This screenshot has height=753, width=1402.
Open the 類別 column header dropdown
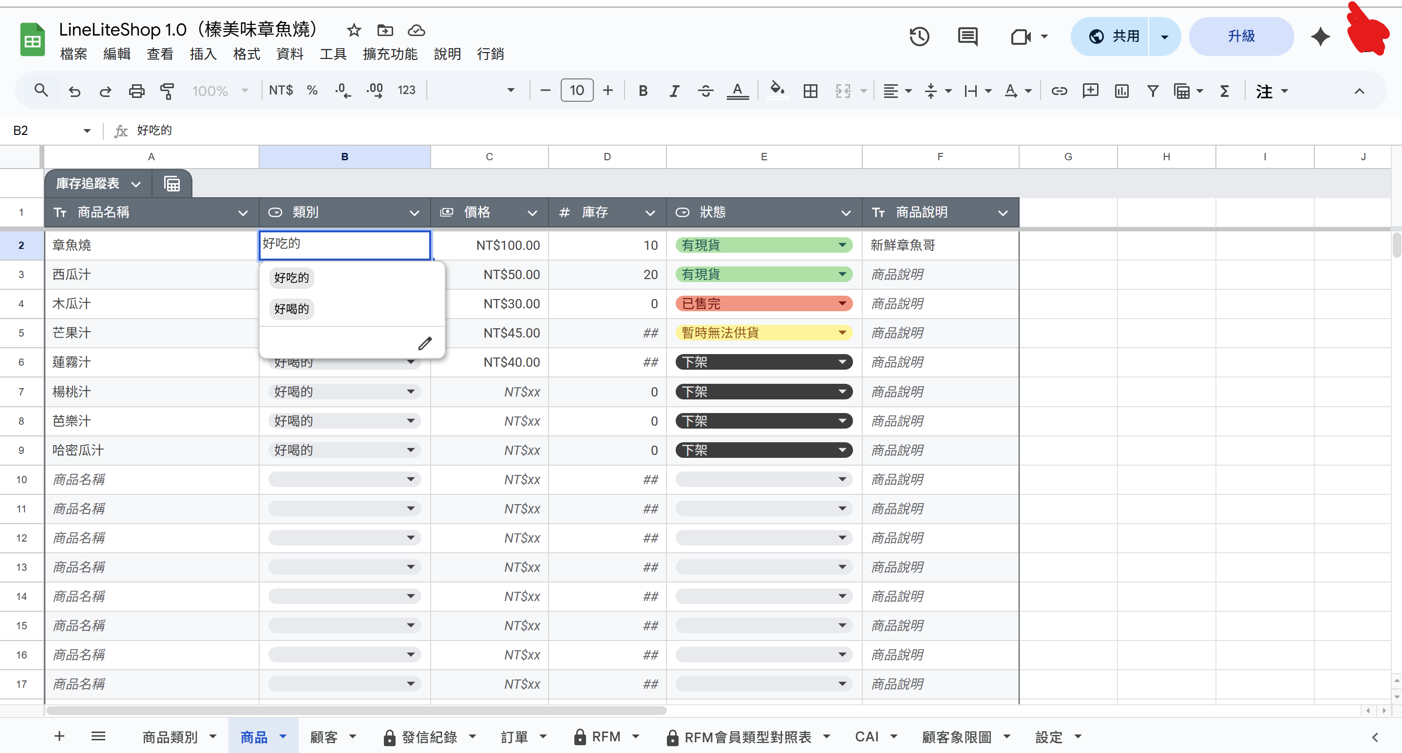point(414,213)
